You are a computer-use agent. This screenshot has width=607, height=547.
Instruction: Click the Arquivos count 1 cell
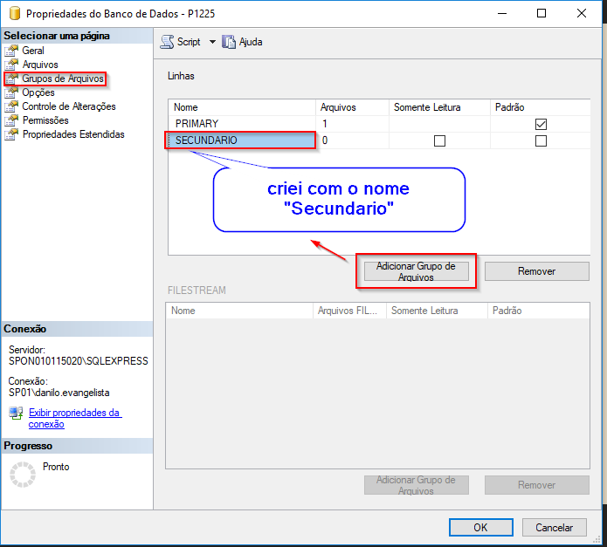[x=352, y=124]
